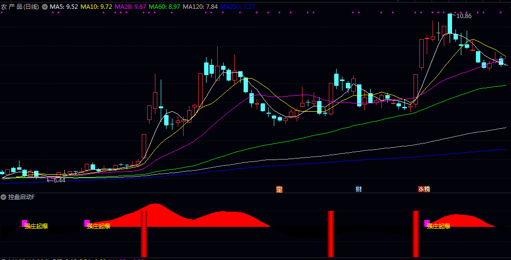Image resolution: width=511 pixels, height=260 pixels.
Task: Click the orange 定 event marker
Action: click(279, 189)
